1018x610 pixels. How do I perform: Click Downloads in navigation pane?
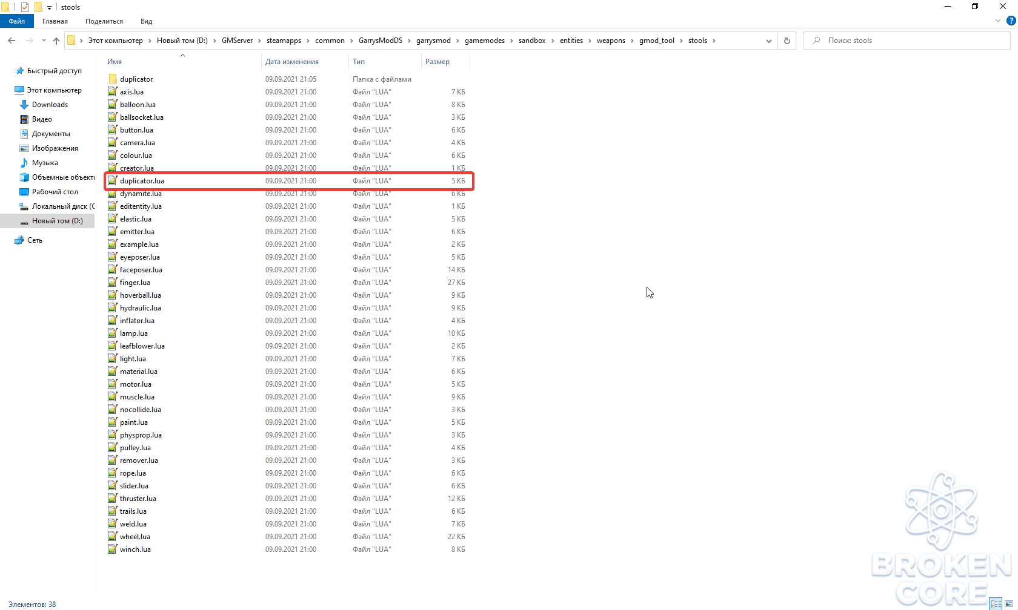(50, 105)
